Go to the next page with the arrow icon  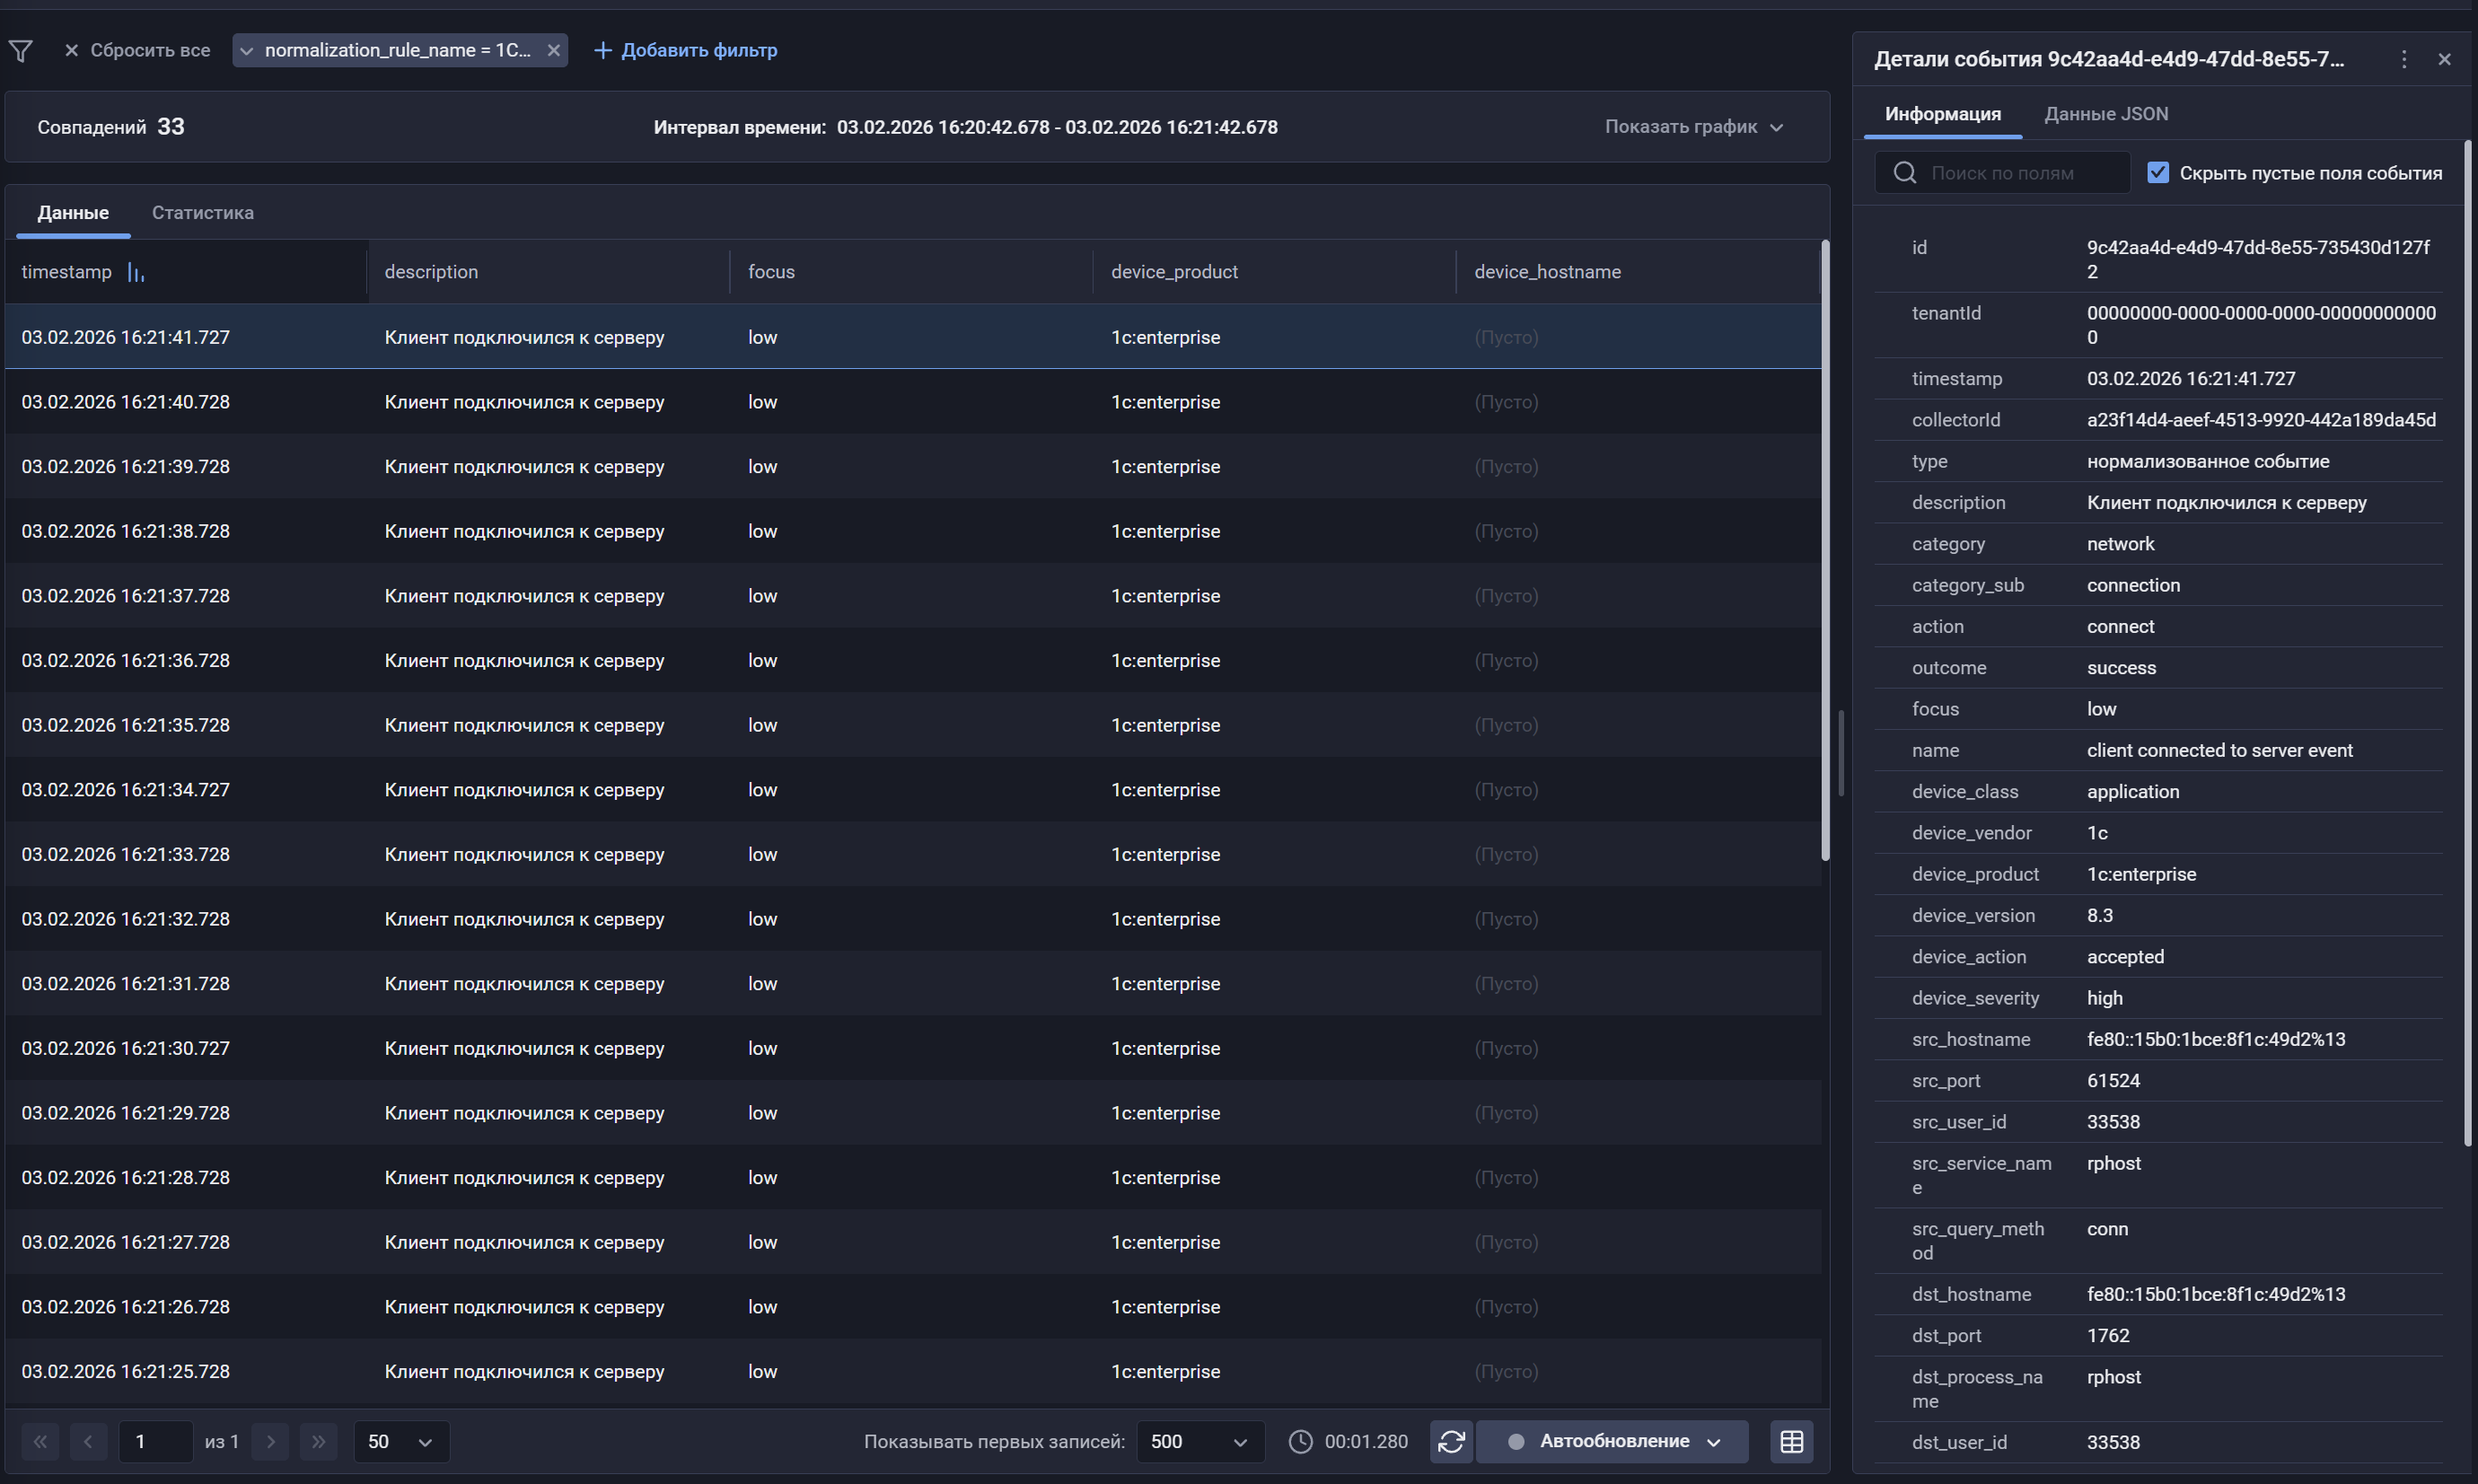tap(270, 1441)
